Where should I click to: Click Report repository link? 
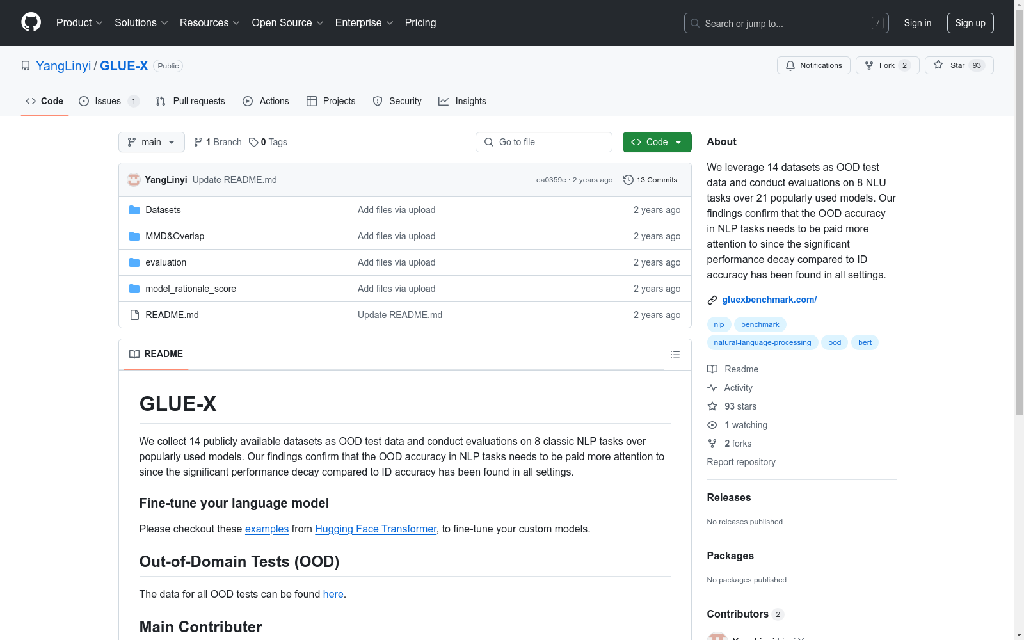click(741, 462)
